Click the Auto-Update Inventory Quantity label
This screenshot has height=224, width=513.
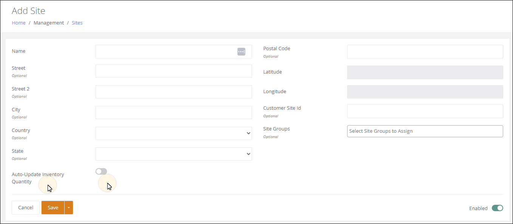click(x=38, y=178)
